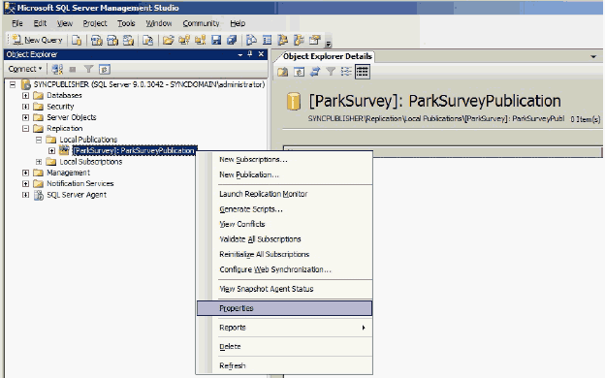Expand the Notification Services folder
This screenshot has width=605, height=378.
tap(25, 183)
